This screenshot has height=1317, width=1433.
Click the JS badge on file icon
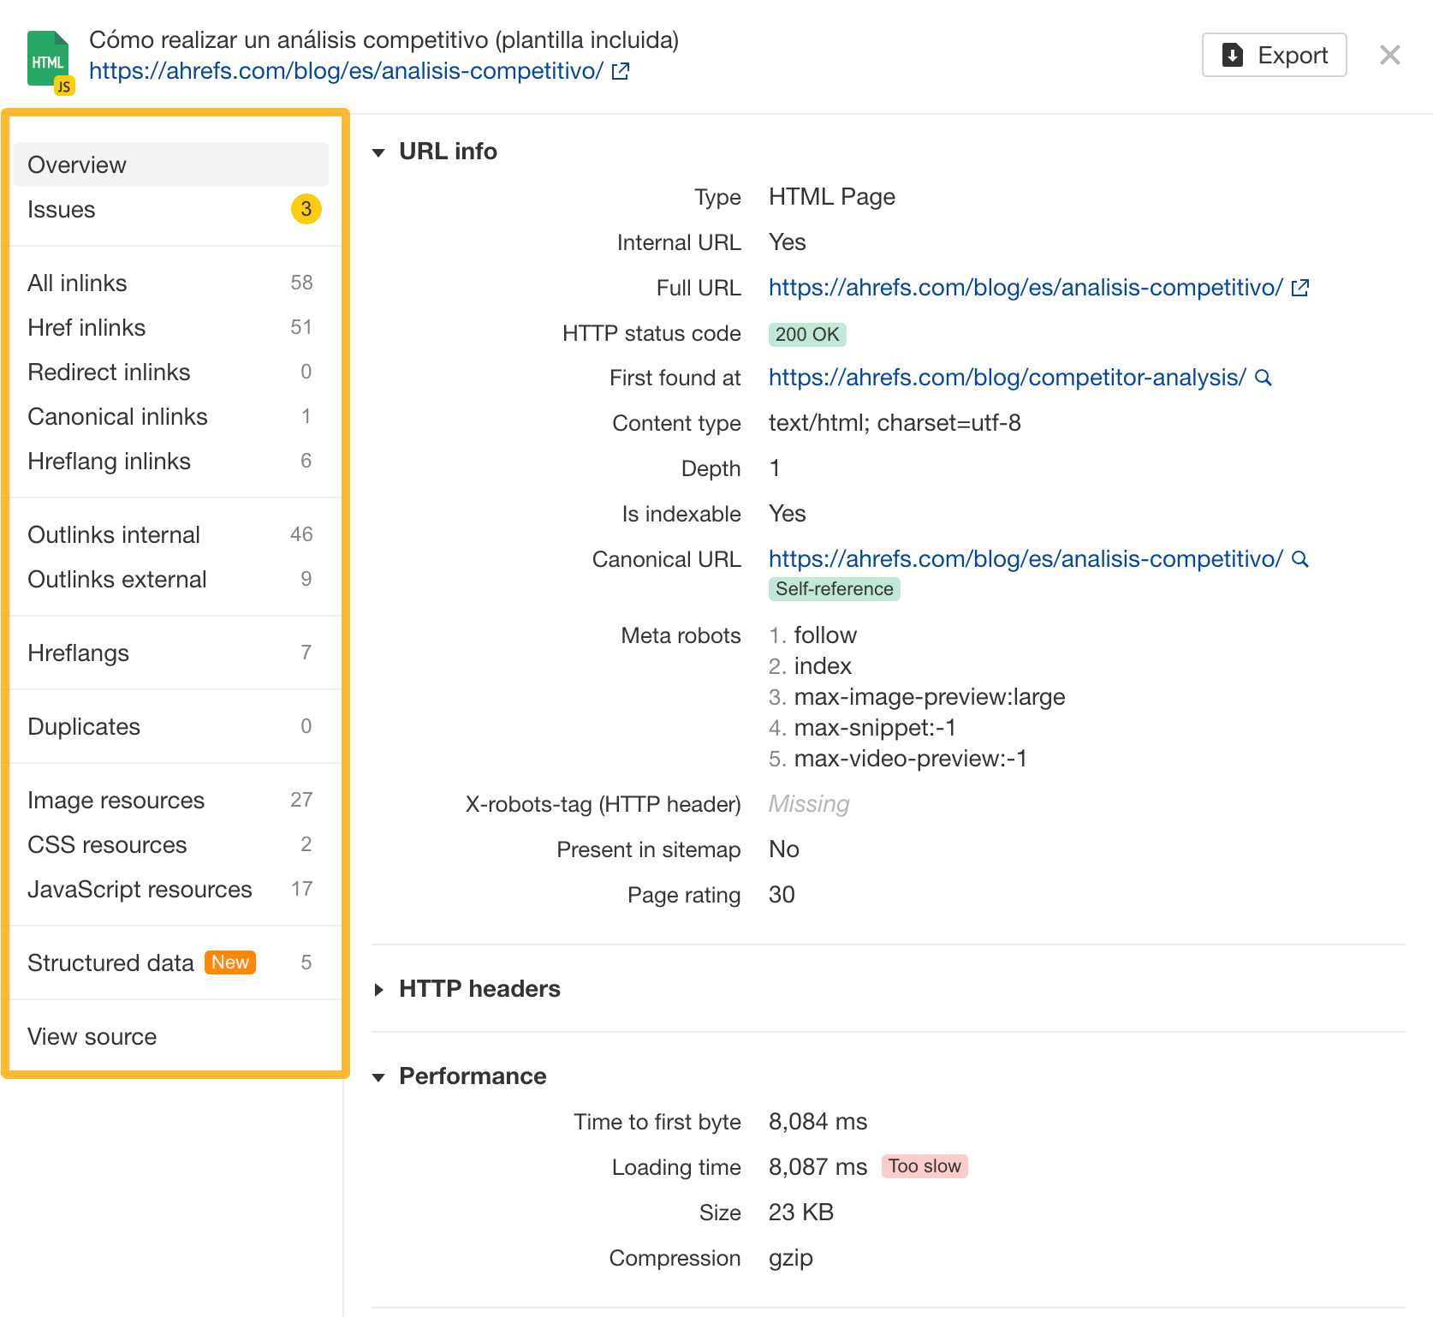(x=63, y=85)
